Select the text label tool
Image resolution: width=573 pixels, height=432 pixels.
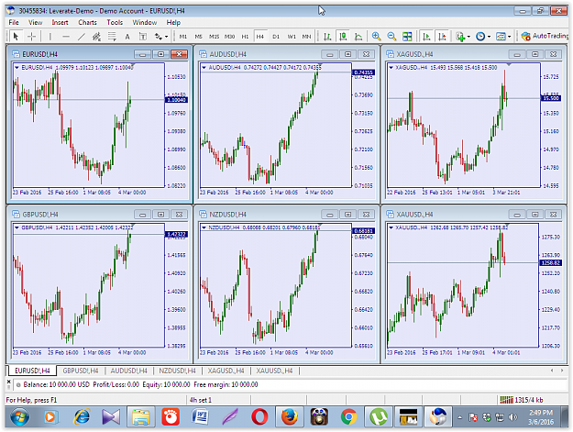tap(143, 36)
